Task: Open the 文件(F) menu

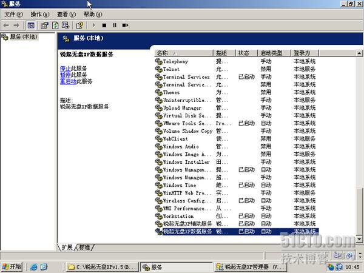Action: click(x=14, y=15)
